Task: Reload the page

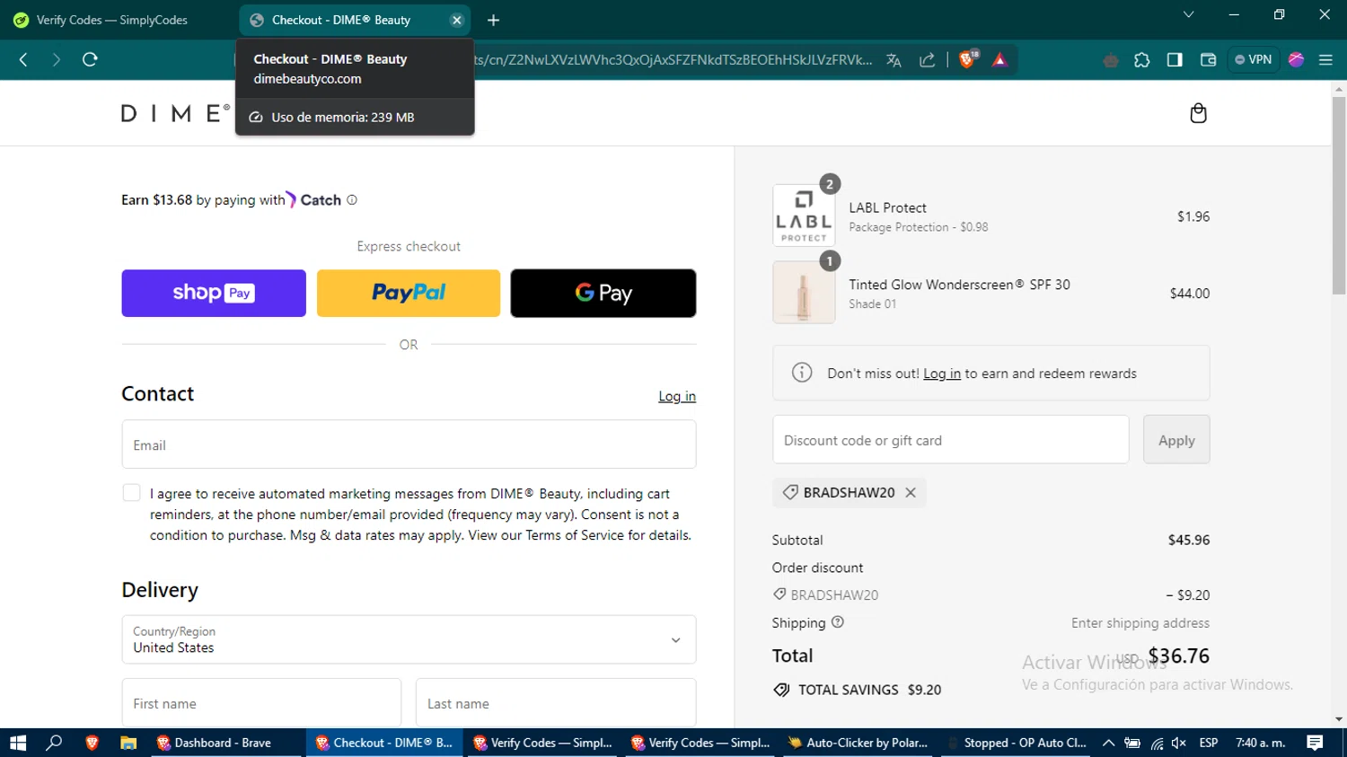Action: click(90, 59)
